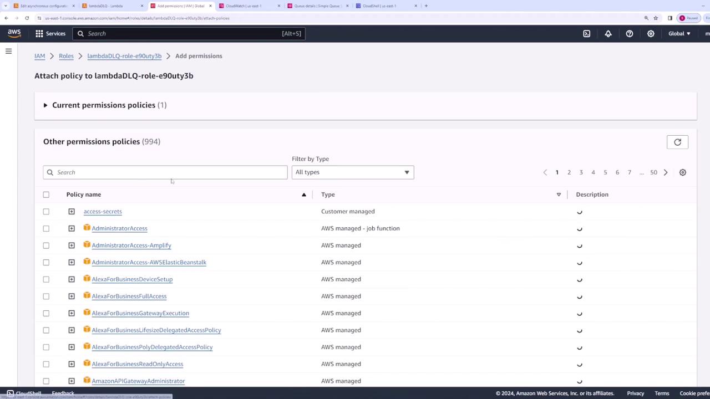Check the AlexaForBusinessDeviceSetup checkbox

click(x=46, y=279)
